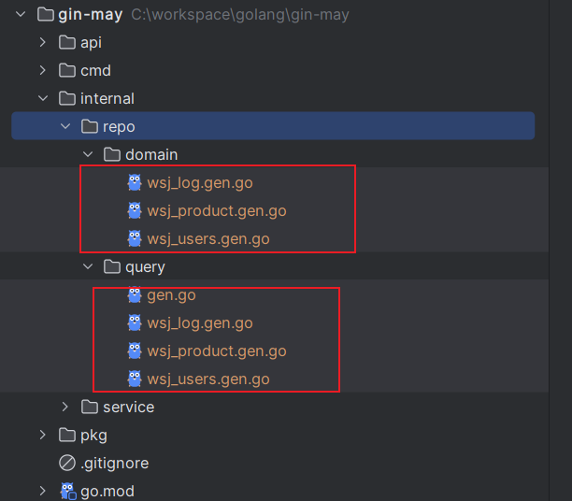The height and width of the screenshot is (501, 572).
Task: Select wsj_product.gen.go under query folder
Action: [x=216, y=351]
